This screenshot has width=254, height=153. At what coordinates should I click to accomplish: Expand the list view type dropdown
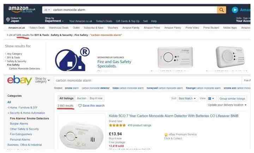coord(211,98)
